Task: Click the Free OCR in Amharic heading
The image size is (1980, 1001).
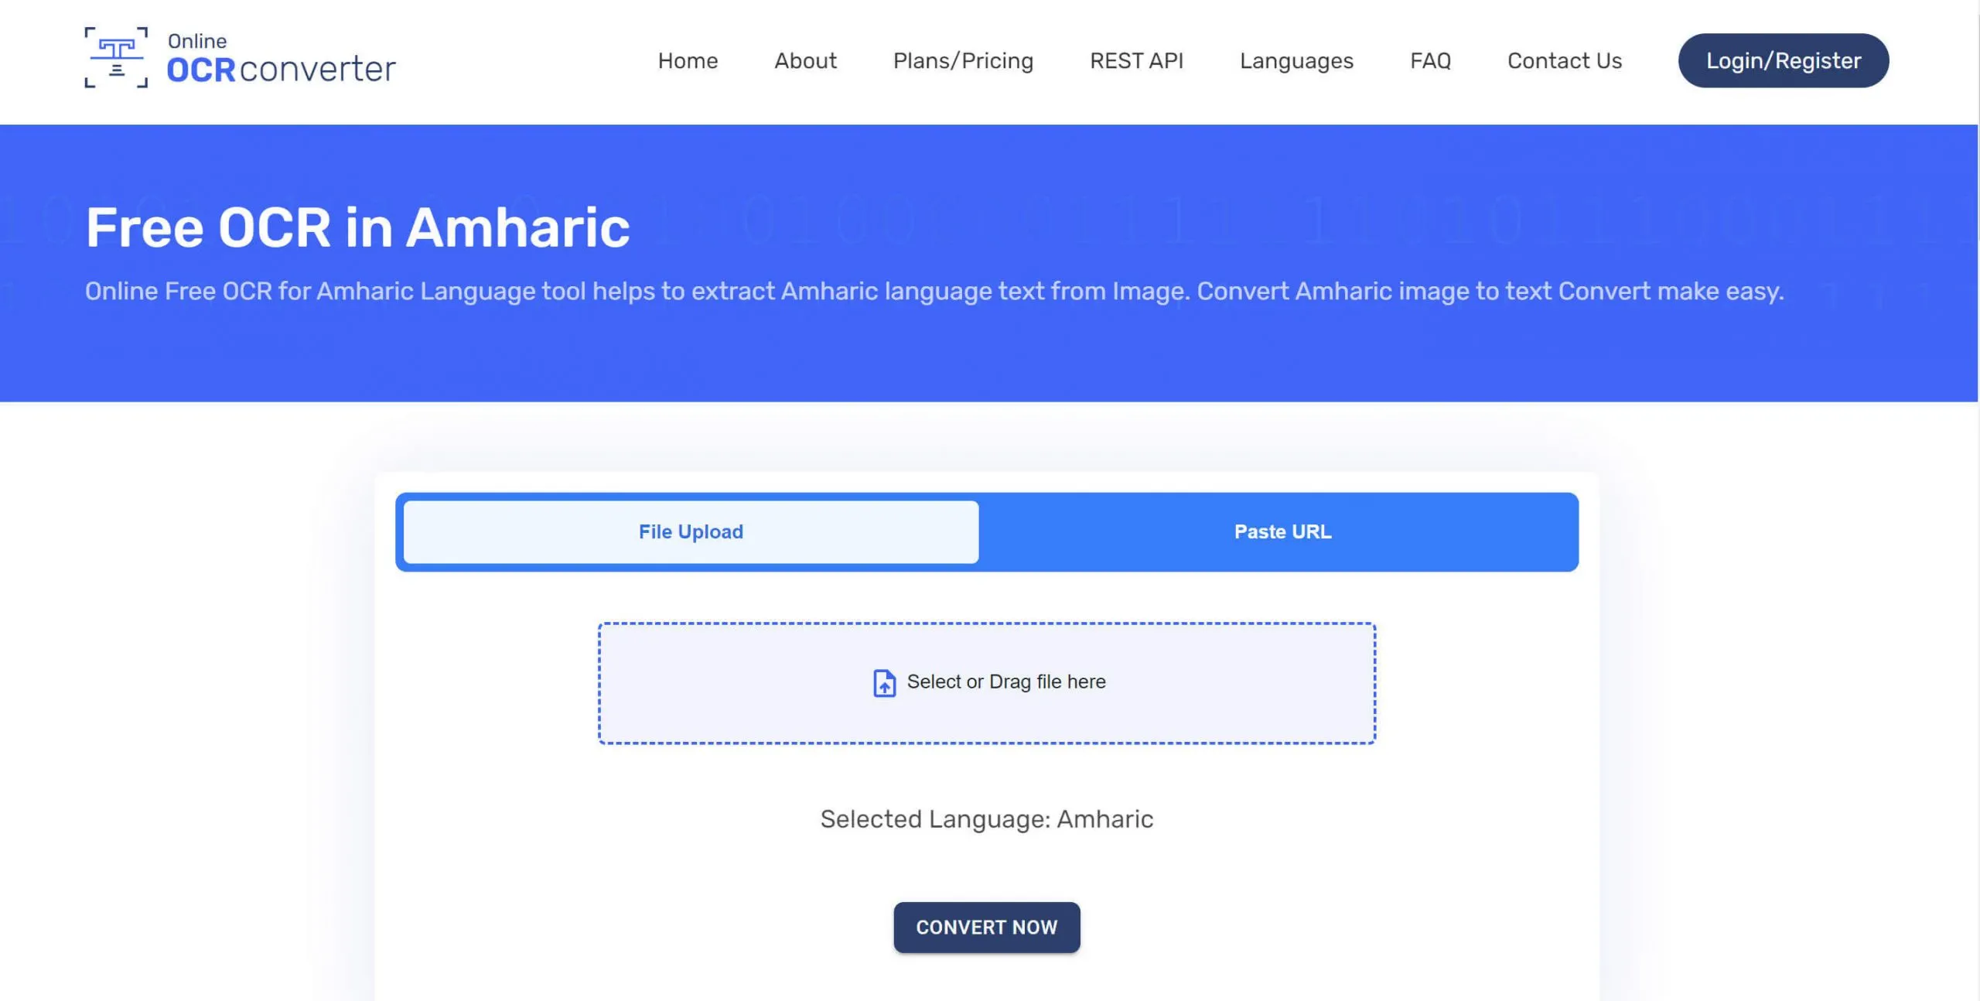Action: coord(358,226)
